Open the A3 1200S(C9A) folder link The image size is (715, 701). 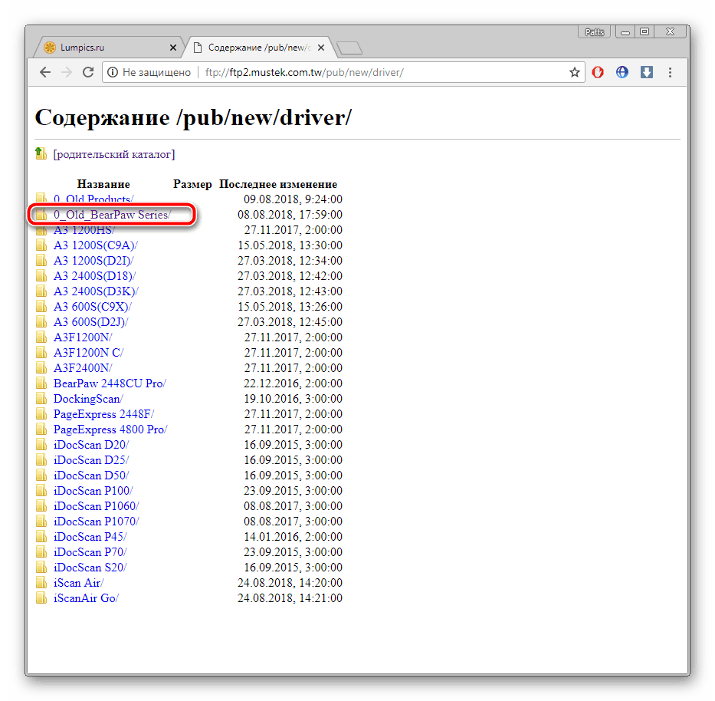pos(95,245)
